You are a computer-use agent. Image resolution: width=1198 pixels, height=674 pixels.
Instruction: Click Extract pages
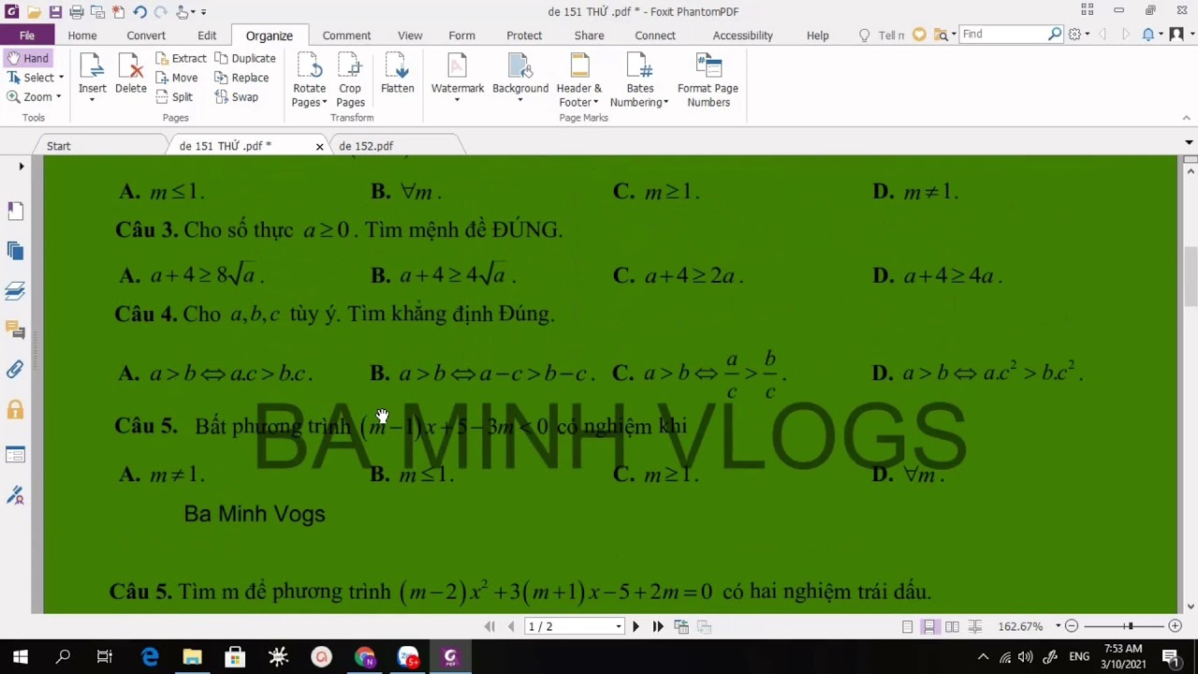(x=181, y=58)
